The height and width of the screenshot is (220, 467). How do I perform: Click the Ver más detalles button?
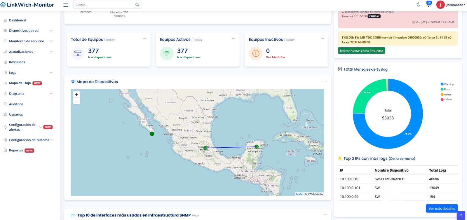(x=442, y=209)
